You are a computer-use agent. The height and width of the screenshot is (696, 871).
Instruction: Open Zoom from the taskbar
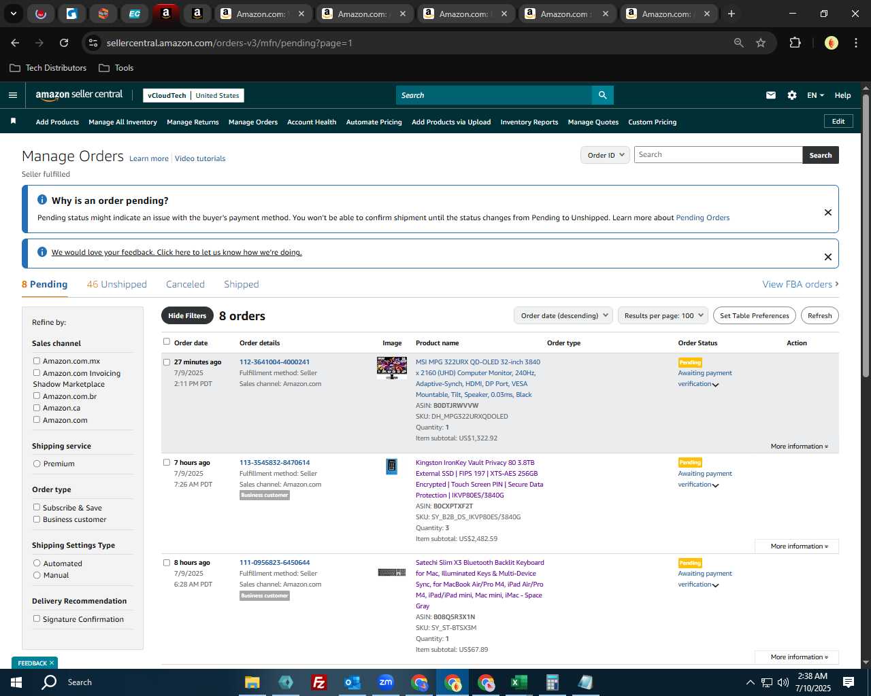point(386,682)
